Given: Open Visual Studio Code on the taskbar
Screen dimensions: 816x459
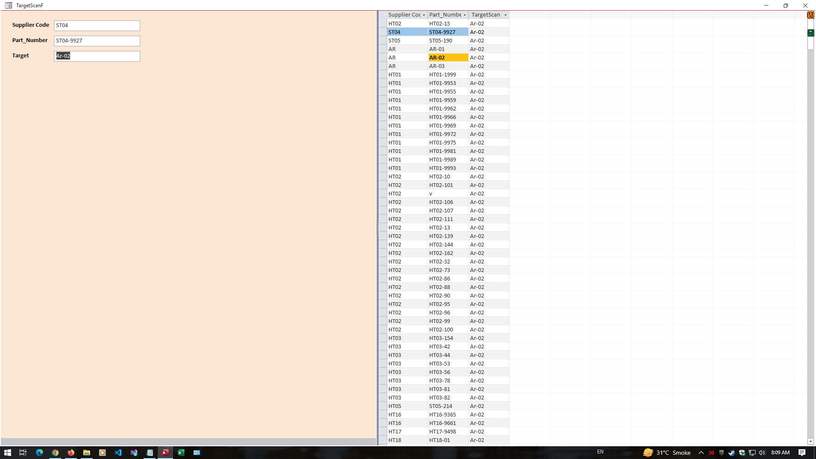Looking at the screenshot, I should 118,453.
